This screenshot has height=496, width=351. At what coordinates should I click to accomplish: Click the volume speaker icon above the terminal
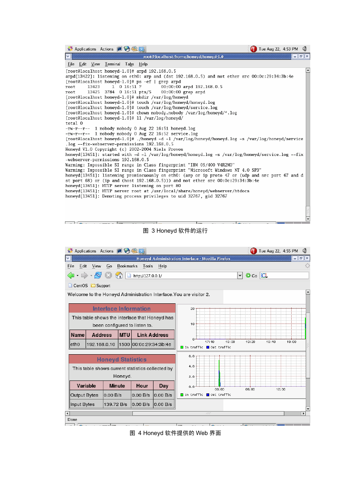coord(304,49)
